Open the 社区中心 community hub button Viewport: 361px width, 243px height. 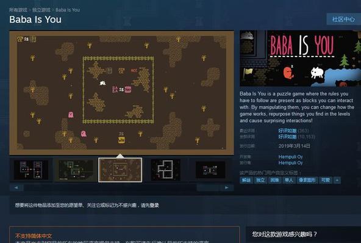pos(343,19)
